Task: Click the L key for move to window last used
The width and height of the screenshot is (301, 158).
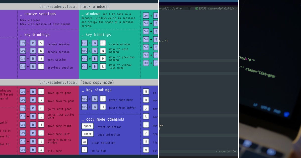Action: tap(103, 66)
